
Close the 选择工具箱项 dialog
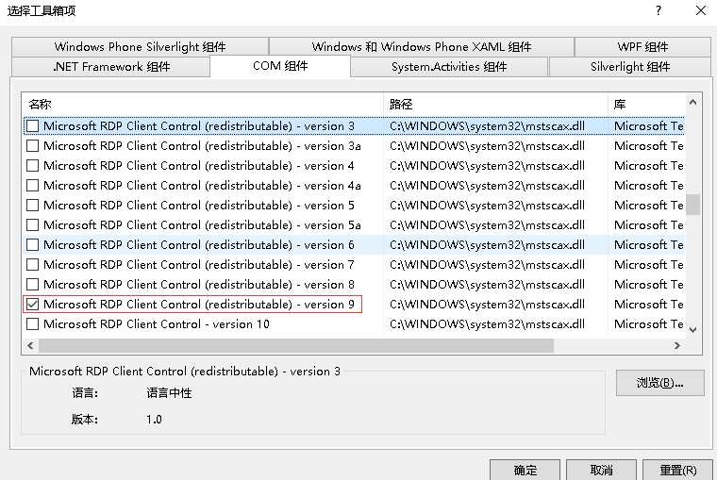click(701, 10)
